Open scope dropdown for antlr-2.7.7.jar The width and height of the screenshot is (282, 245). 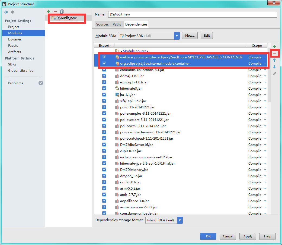[x=265, y=195]
